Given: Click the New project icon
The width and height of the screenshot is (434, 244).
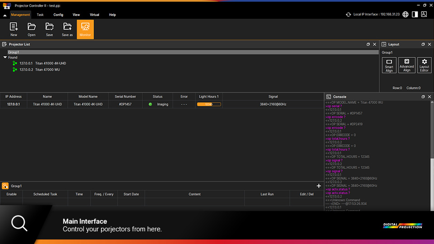Looking at the screenshot, I should [14, 29].
